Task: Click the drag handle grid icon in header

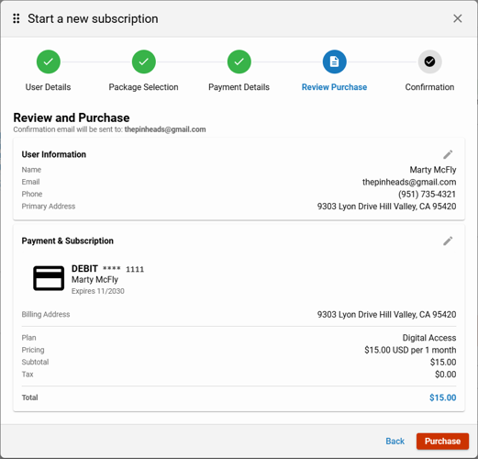Action: click(17, 18)
